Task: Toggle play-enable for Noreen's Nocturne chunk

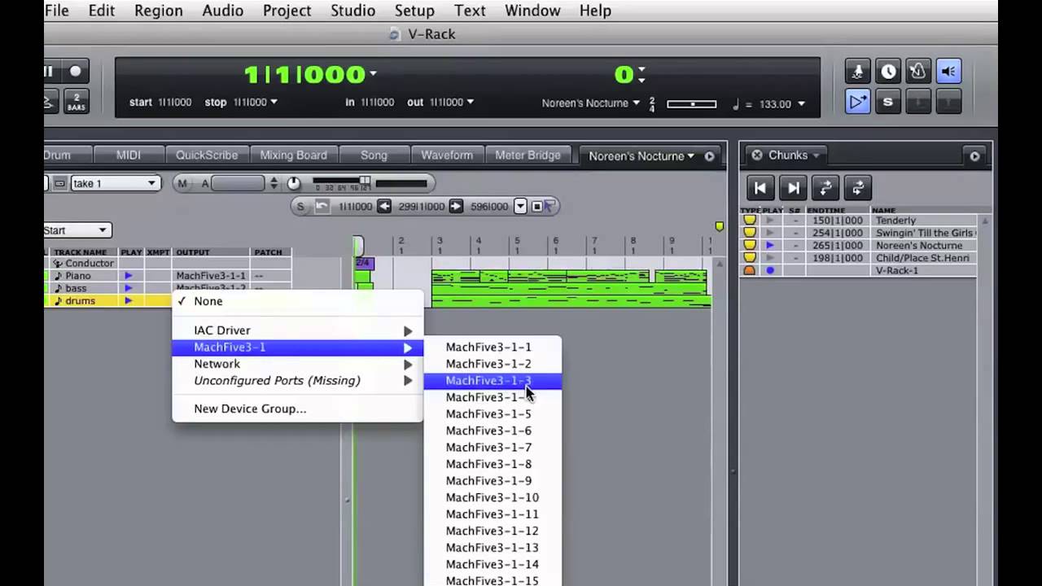Action: click(x=770, y=246)
